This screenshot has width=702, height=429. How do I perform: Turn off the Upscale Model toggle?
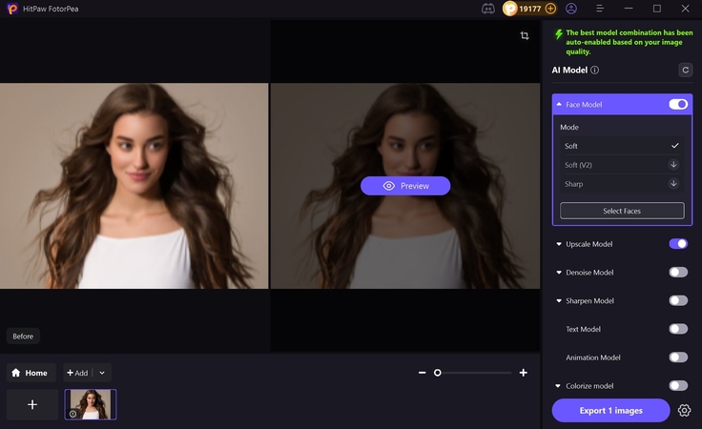coord(678,244)
